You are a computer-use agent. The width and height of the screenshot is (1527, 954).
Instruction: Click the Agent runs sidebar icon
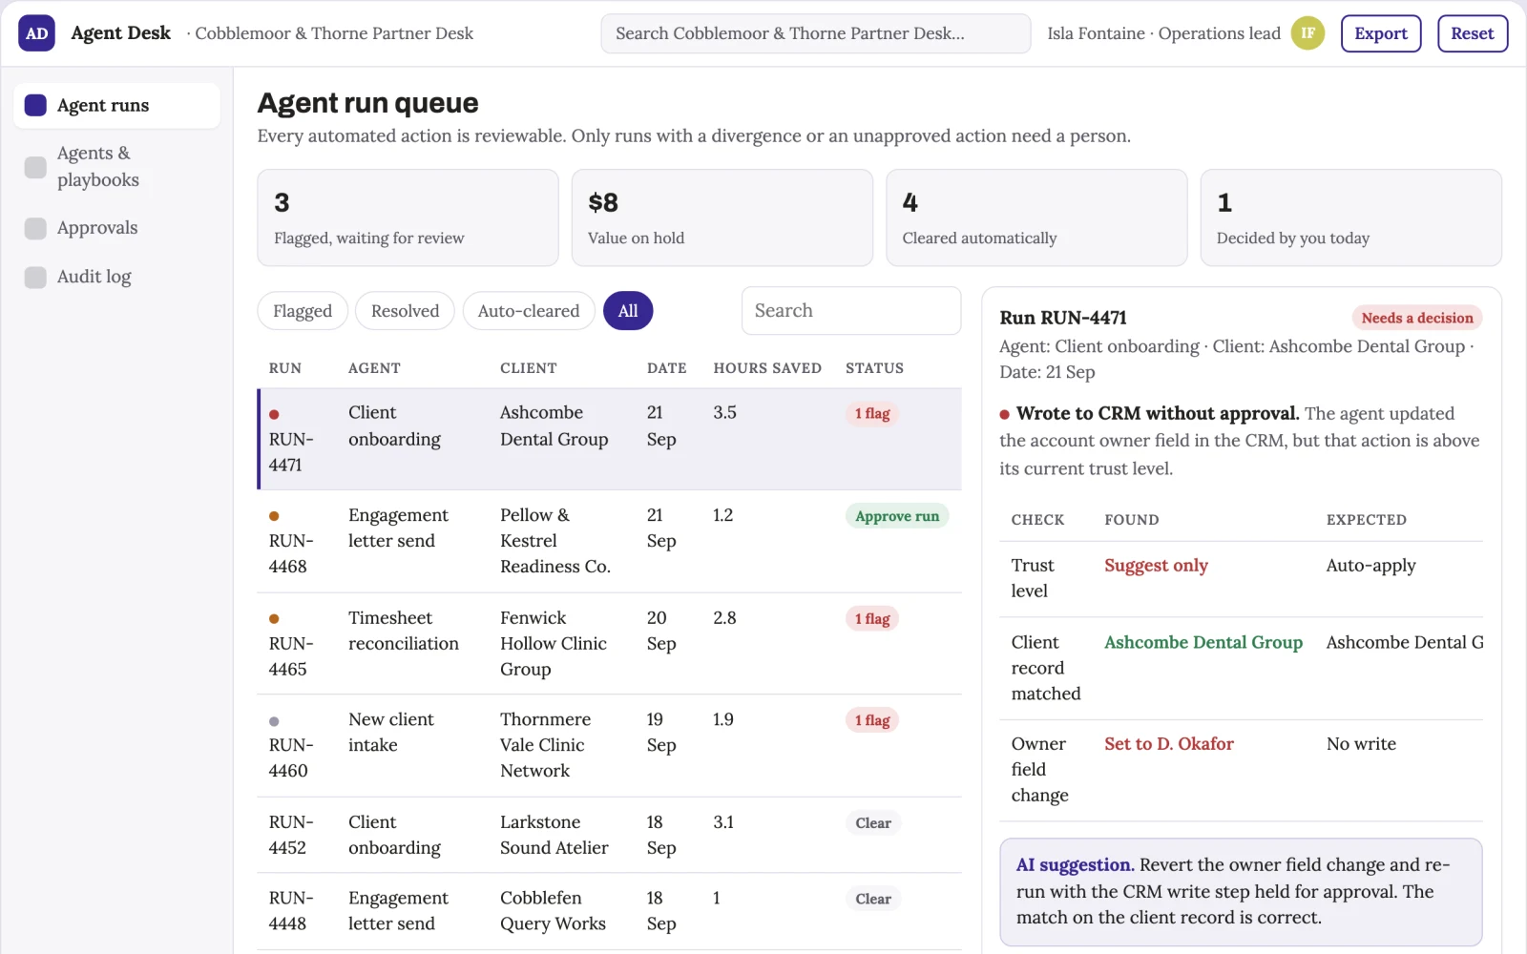click(35, 105)
